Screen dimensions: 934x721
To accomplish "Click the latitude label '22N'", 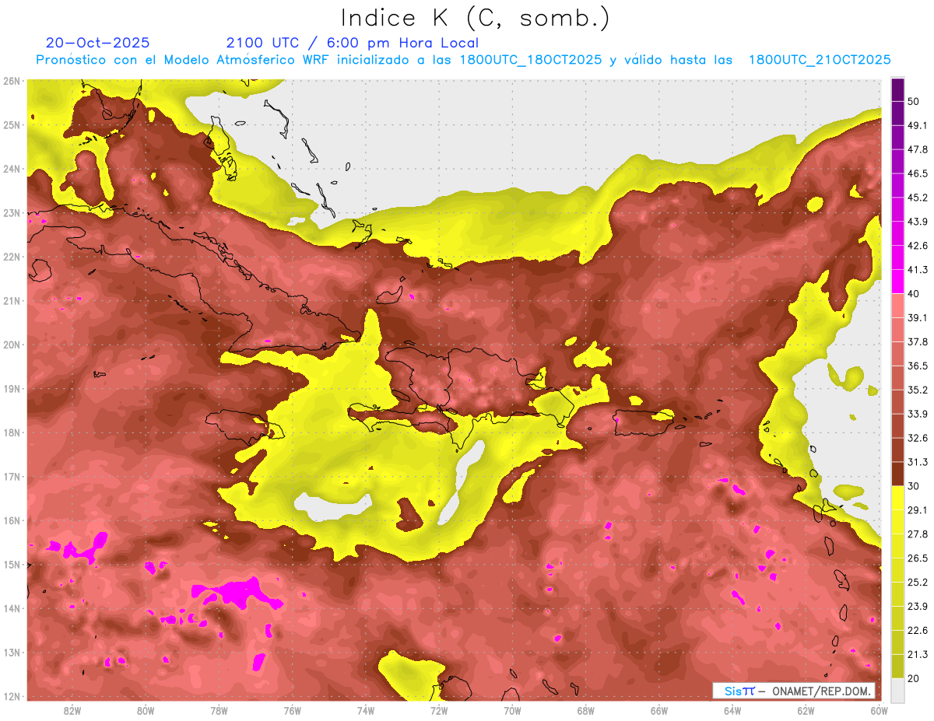I will [x=12, y=257].
